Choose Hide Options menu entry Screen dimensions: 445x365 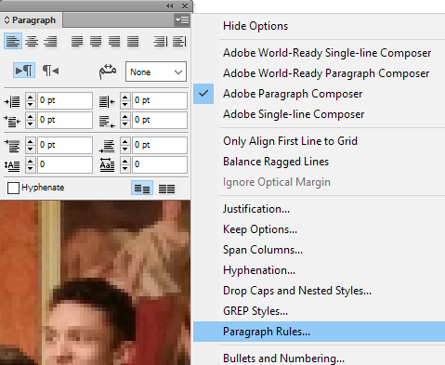[255, 26]
